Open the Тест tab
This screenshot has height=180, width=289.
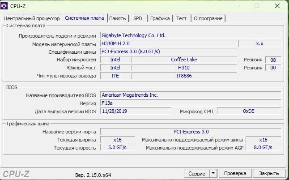(x=181, y=18)
